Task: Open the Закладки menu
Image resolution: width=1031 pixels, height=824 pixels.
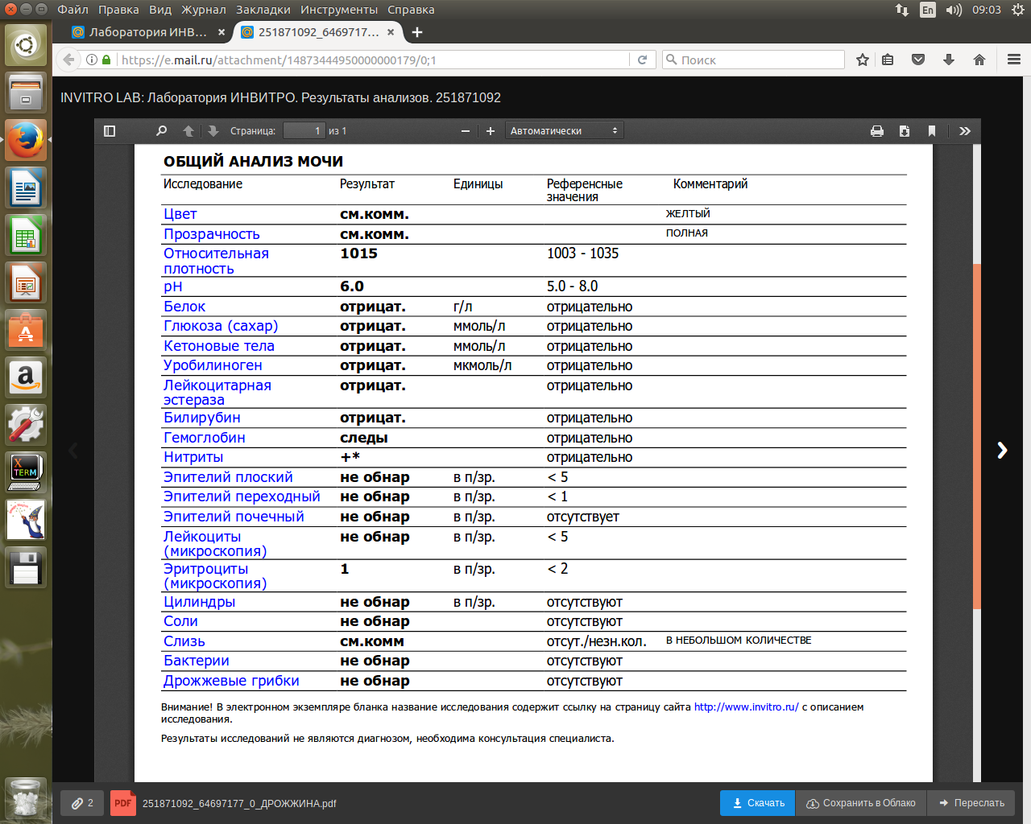Action: tap(263, 10)
